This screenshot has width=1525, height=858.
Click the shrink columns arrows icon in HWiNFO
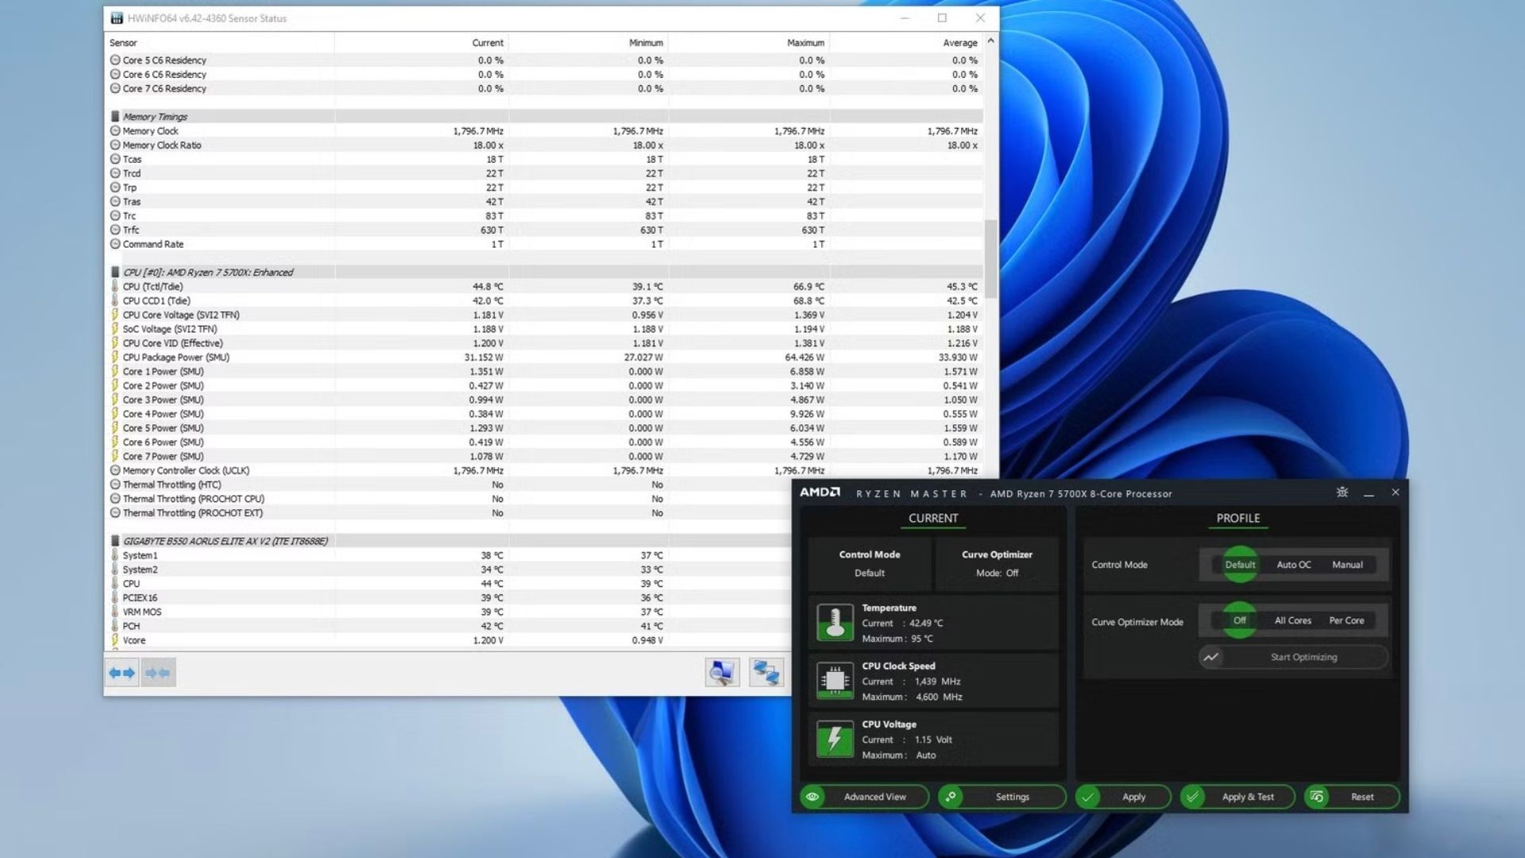(x=158, y=673)
